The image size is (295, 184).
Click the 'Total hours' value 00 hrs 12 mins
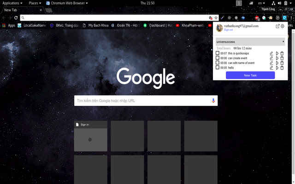242,48
